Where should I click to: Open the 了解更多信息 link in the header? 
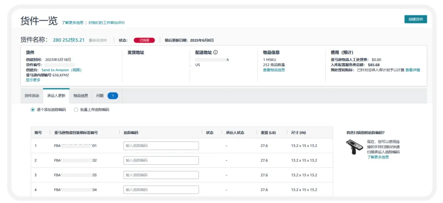pos(73,22)
